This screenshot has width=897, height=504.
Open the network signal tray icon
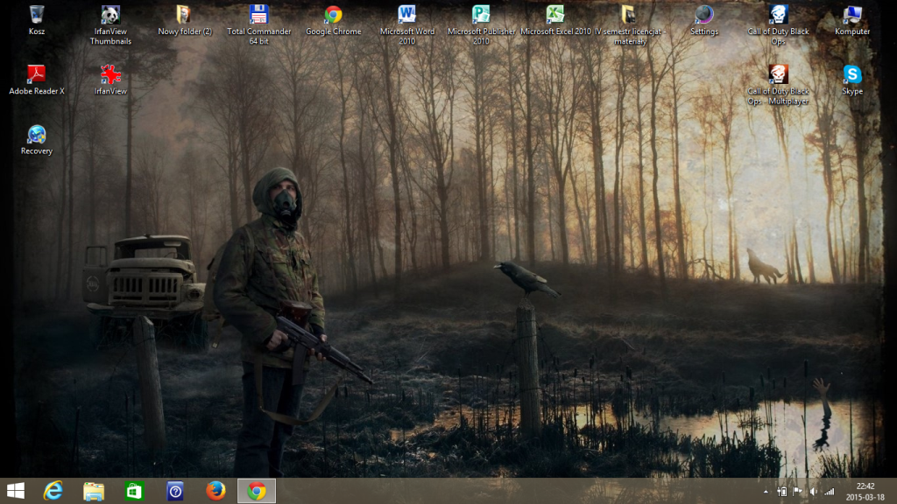pyautogui.click(x=830, y=492)
